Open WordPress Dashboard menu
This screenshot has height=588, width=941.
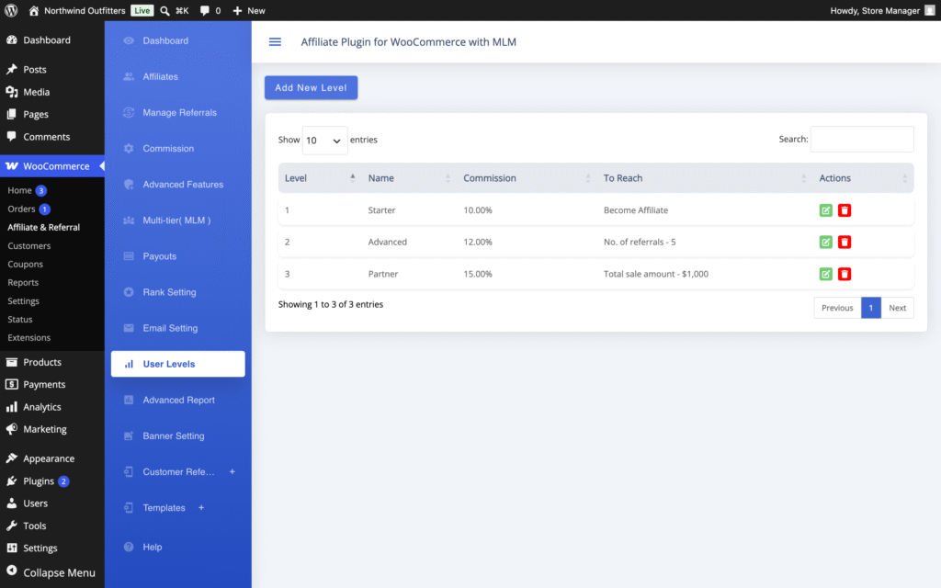[x=52, y=40]
